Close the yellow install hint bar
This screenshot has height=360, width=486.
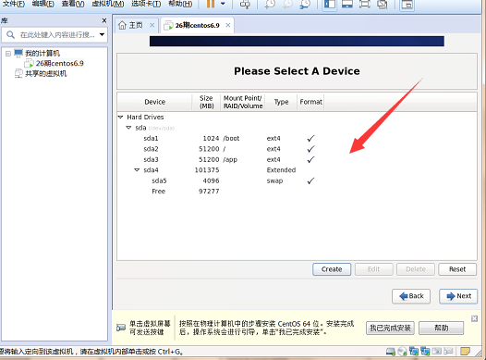pyautogui.click(x=474, y=318)
